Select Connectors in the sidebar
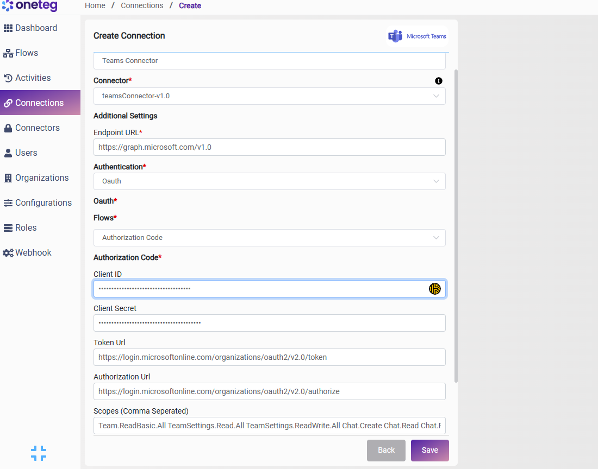The width and height of the screenshot is (598, 469). (x=40, y=128)
